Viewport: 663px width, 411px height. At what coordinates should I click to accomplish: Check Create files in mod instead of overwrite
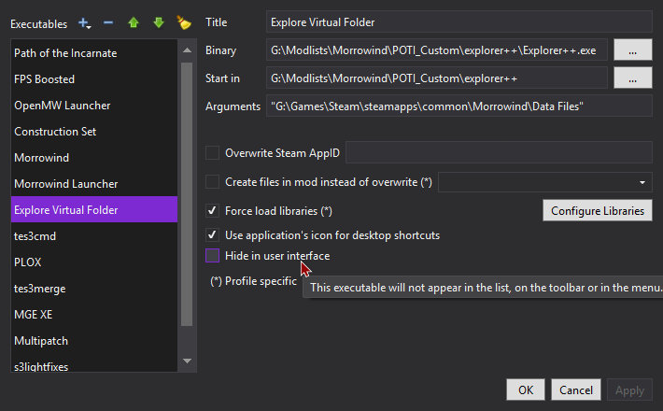click(212, 182)
